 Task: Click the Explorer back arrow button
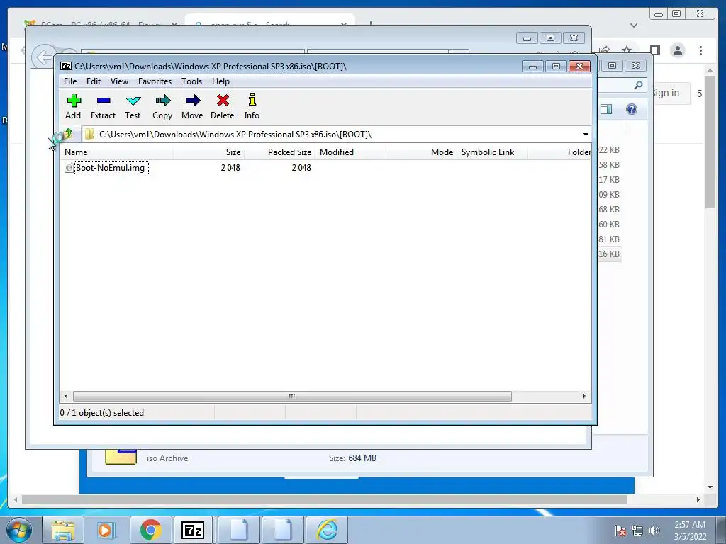click(43, 58)
